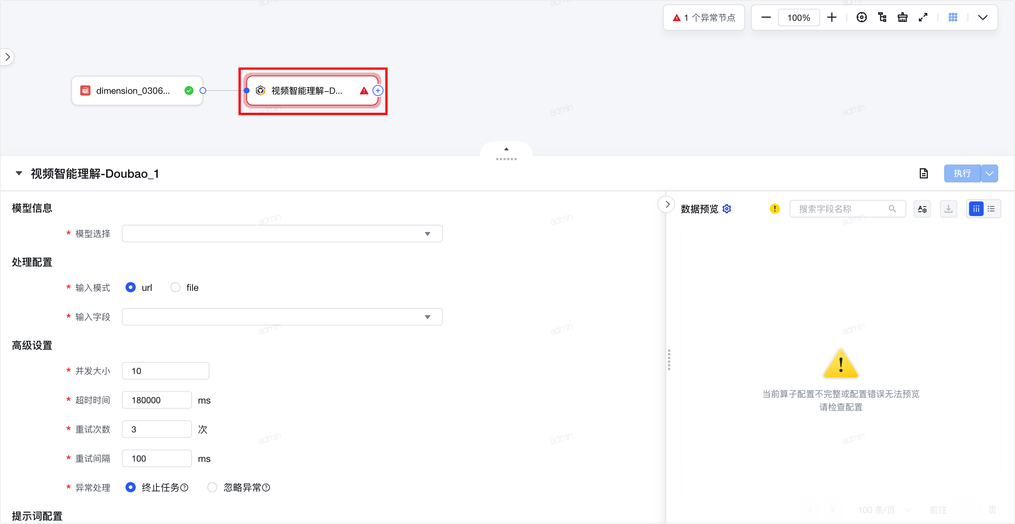Click the output port of dimension_0306 node
1015x524 pixels.
tap(203, 90)
